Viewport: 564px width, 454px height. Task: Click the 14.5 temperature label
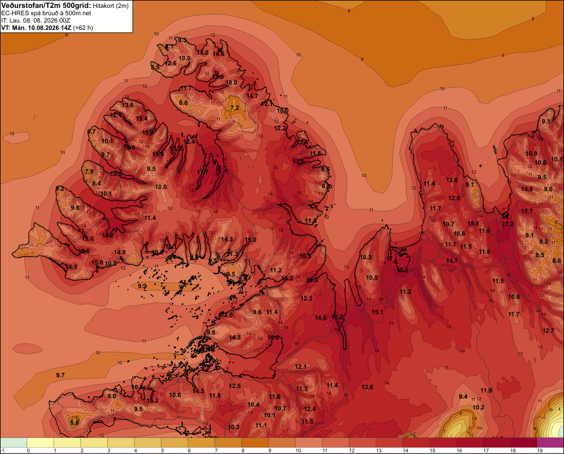pos(72,267)
